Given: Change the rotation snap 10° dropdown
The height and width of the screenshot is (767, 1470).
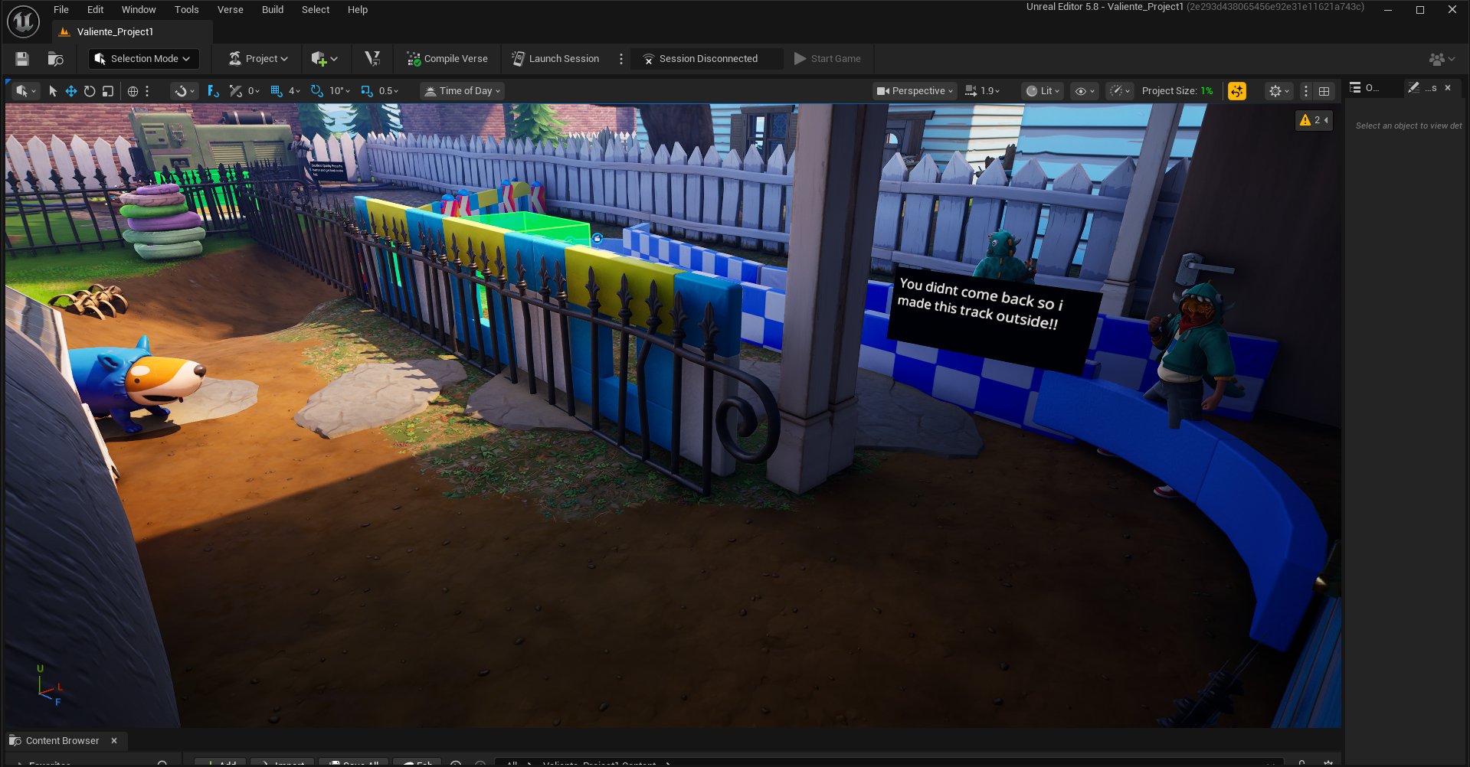Looking at the screenshot, I should pos(340,91).
